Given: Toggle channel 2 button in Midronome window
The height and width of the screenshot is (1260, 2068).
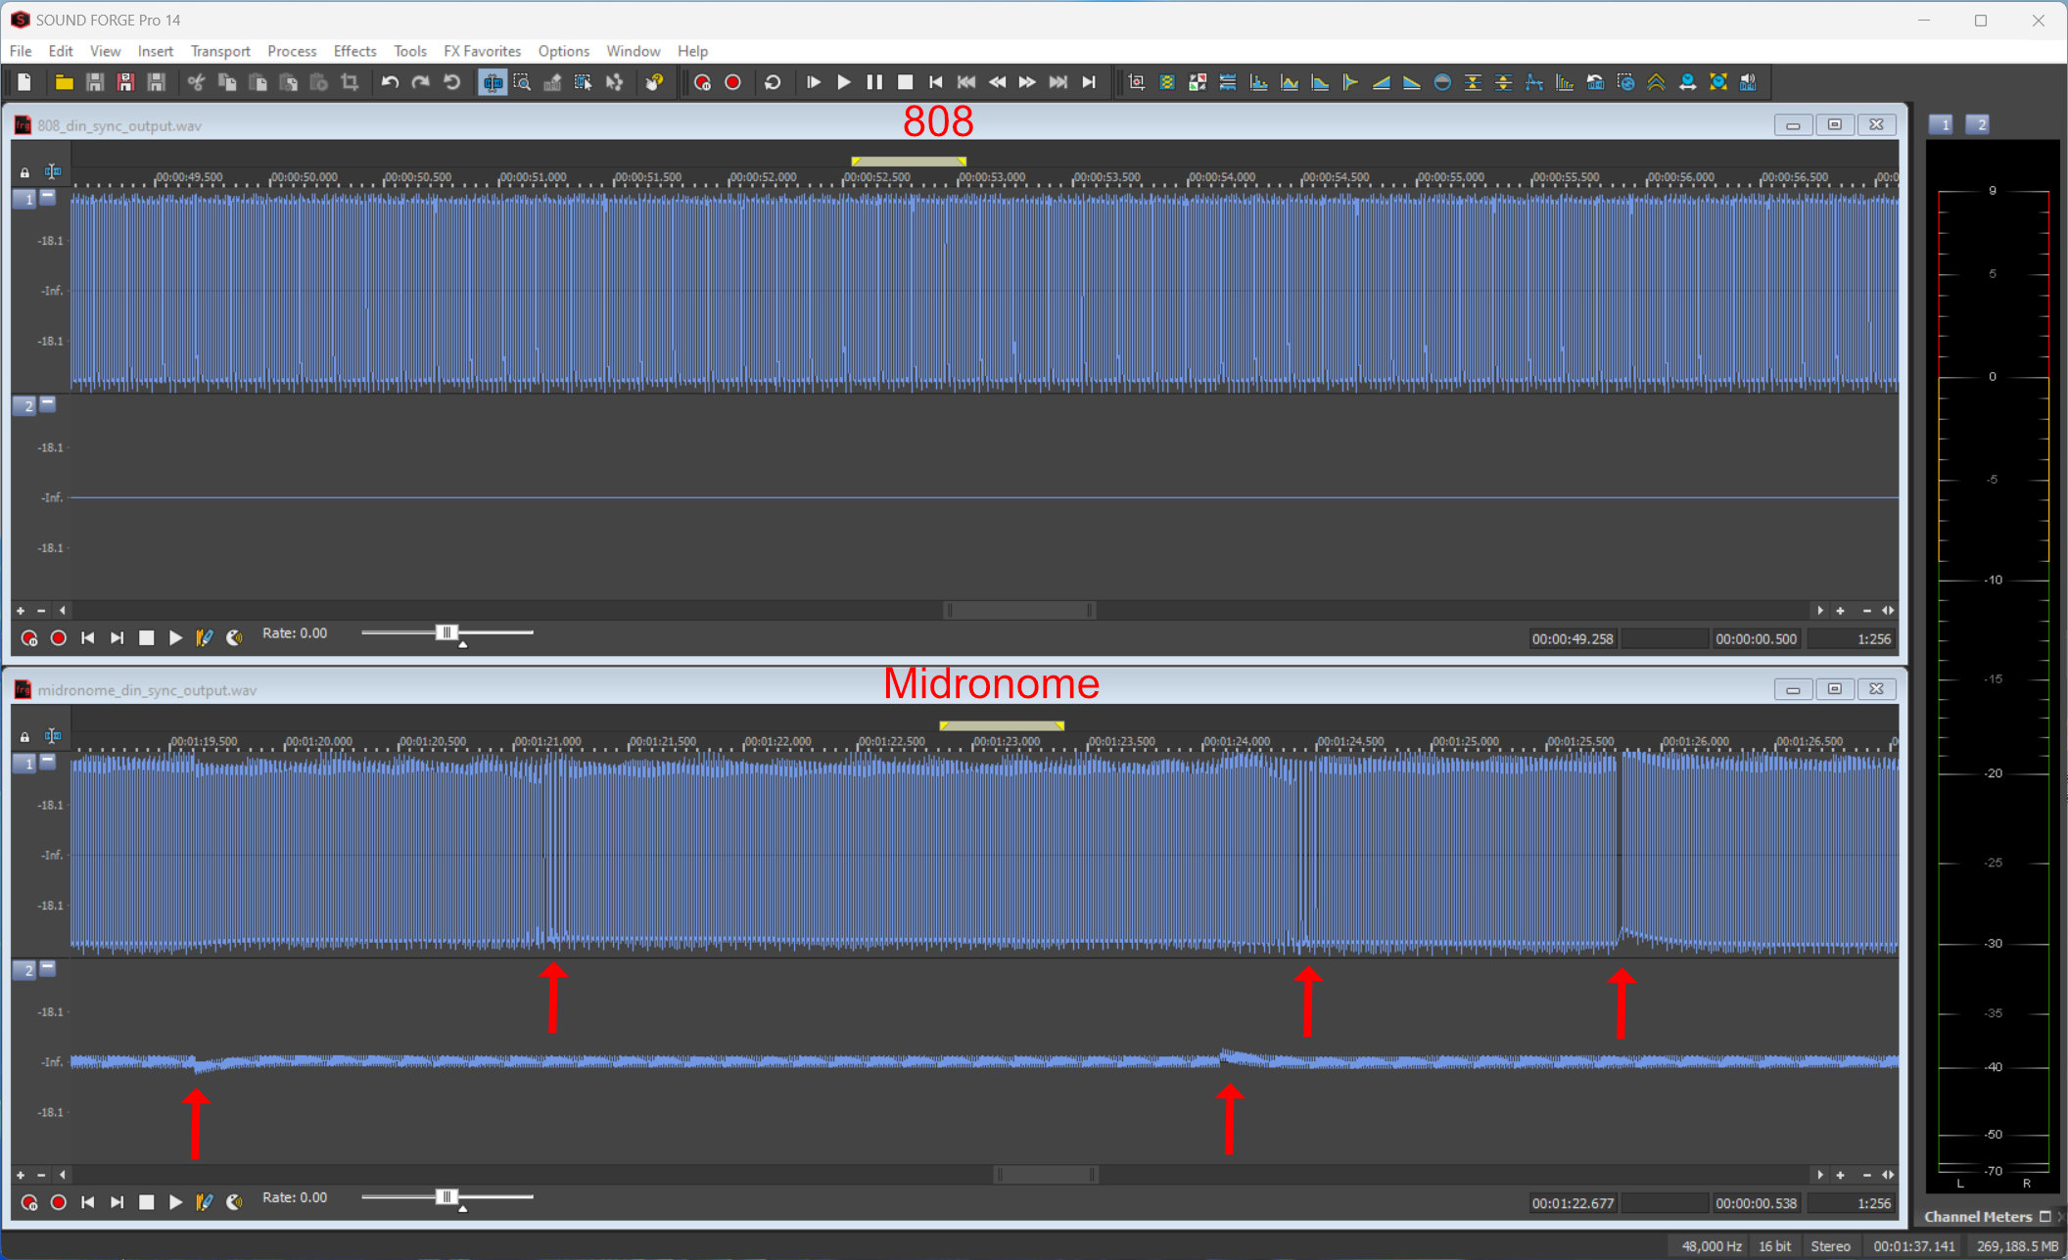Looking at the screenshot, I should tap(24, 970).
